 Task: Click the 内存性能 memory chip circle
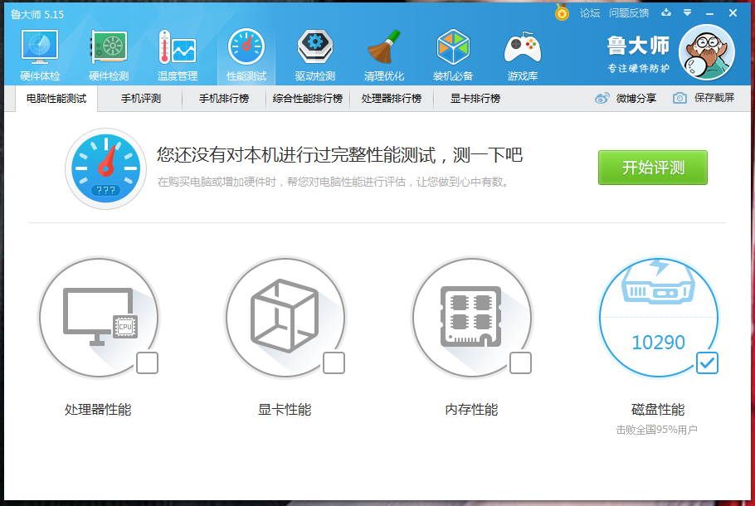472,318
